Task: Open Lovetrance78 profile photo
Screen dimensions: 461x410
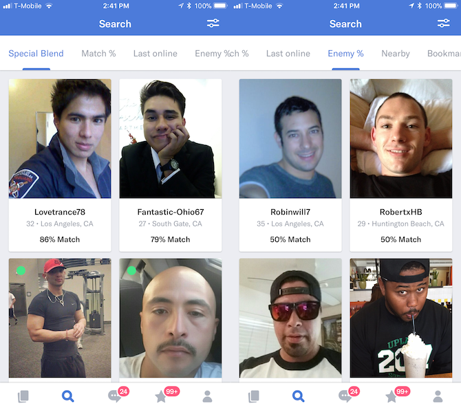Action: (60, 138)
